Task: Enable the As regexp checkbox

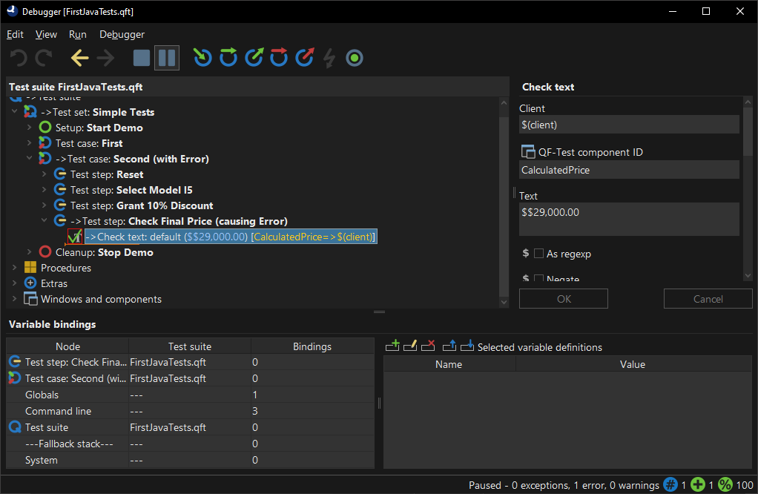Action: click(538, 254)
